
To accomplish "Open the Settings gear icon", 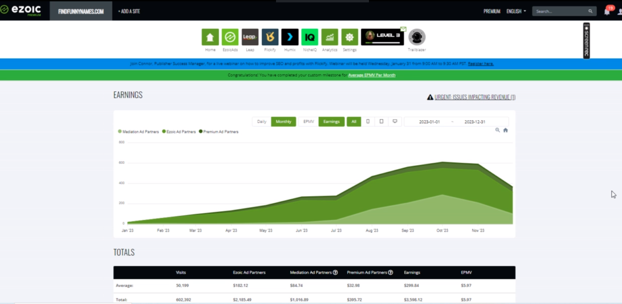I will 350,37.
